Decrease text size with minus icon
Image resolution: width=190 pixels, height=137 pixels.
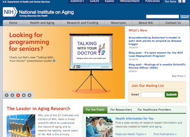tap(184, 1)
